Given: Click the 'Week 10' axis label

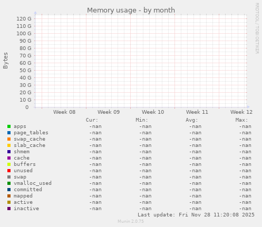Looking at the screenshot, I should (x=153, y=112).
